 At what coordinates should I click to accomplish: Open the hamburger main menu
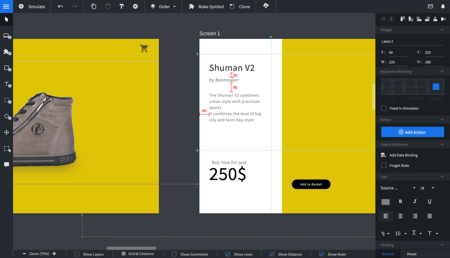click(6, 7)
